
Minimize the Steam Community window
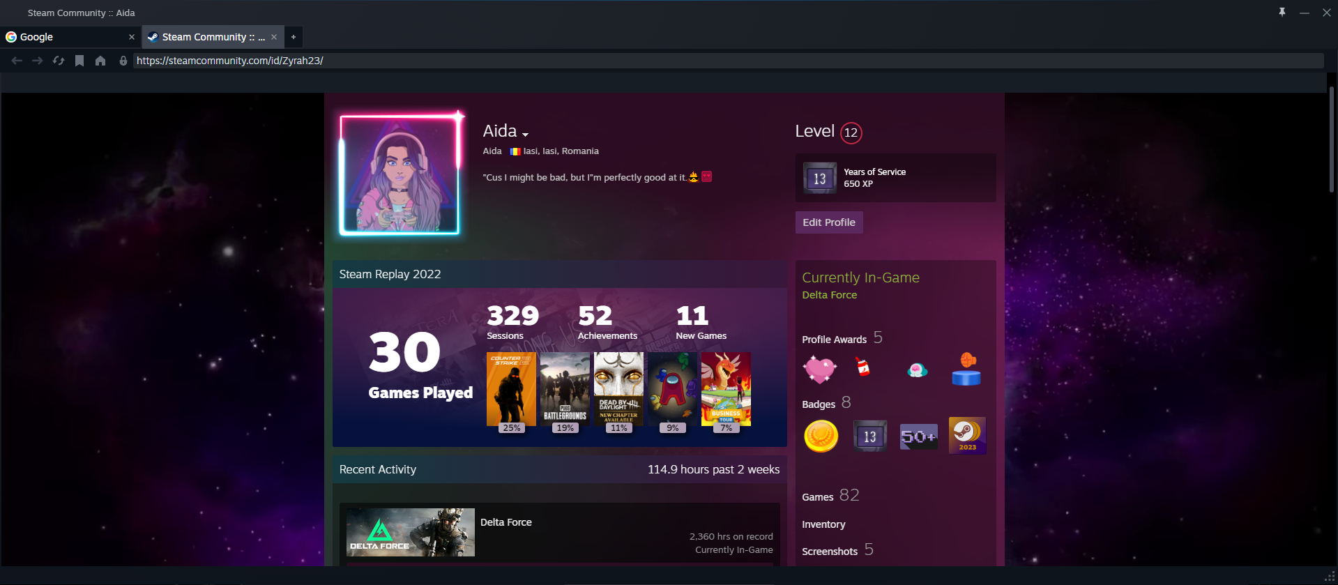(1304, 13)
